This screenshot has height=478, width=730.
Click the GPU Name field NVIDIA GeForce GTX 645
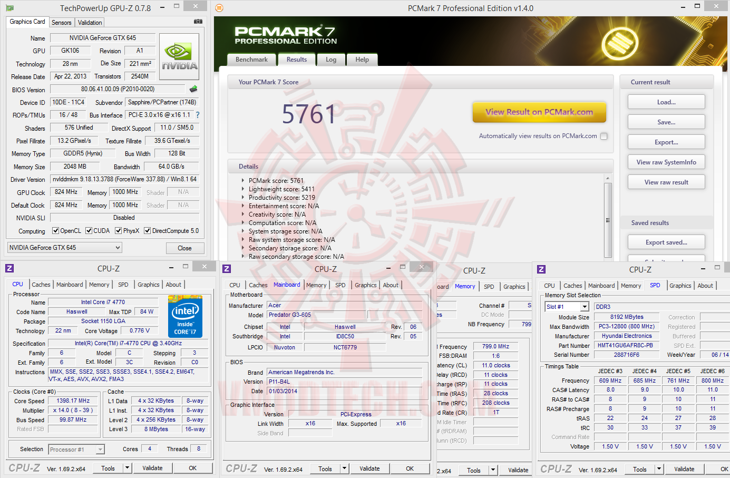click(103, 38)
